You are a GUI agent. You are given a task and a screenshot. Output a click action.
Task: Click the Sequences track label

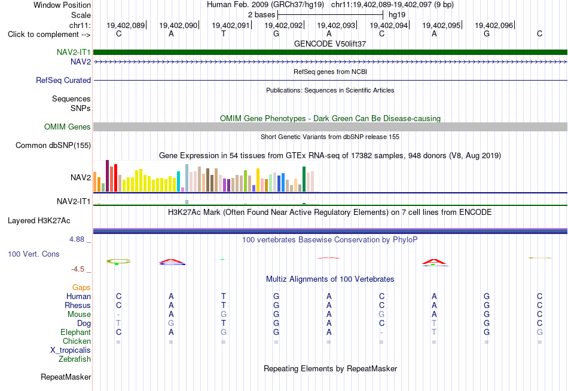click(x=71, y=98)
